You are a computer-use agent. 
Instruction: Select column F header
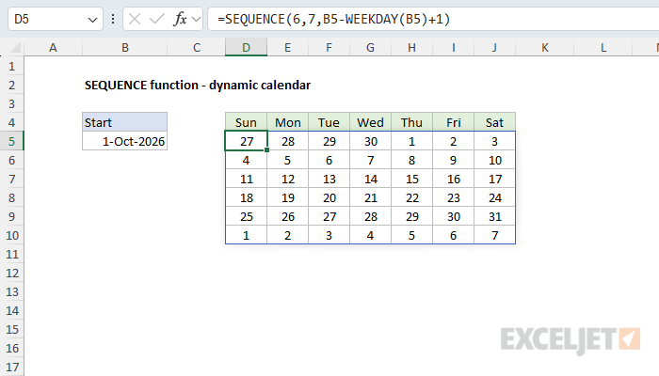[329, 47]
